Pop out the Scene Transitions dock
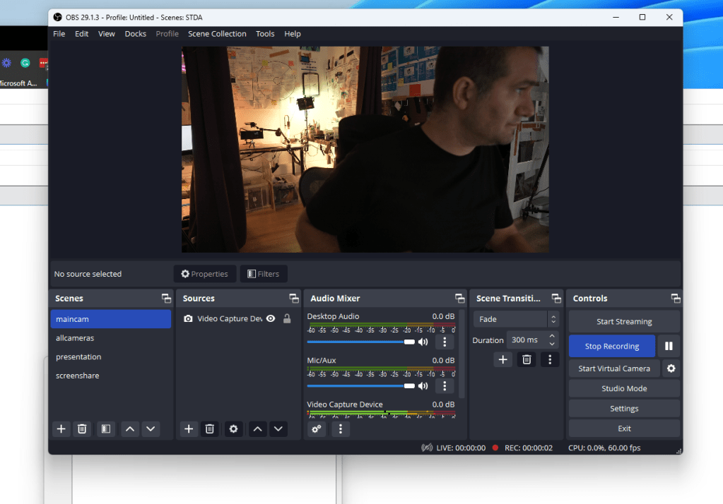723x504 pixels. tap(556, 299)
